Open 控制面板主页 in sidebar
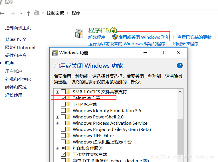The width and height of the screenshot is (218, 162). pos(18,28)
